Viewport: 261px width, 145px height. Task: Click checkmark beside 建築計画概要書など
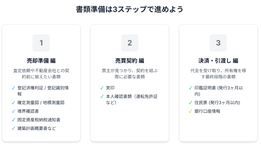[13, 128]
